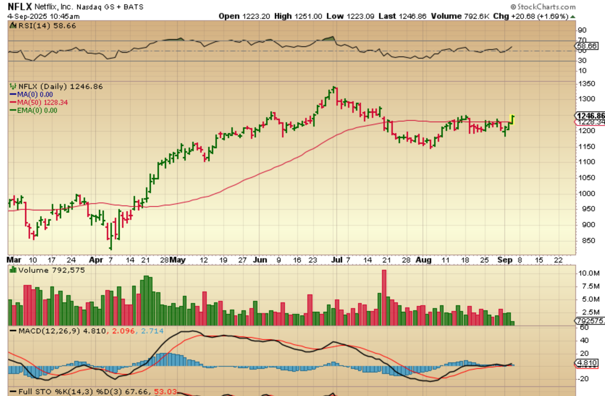The width and height of the screenshot is (605, 396).
Task: Click the 4.810 MACD tag on the right axis
Action: [x=587, y=363]
